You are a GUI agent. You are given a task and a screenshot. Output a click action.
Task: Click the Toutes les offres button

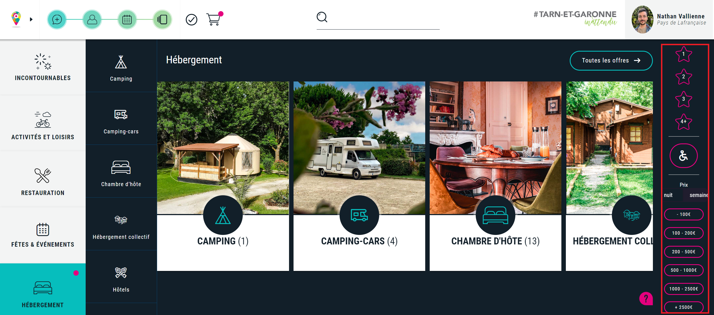[611, 61]
